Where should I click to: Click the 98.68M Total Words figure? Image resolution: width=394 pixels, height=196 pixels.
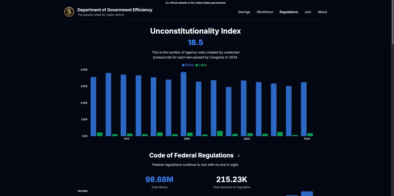(x=159, y=179)
